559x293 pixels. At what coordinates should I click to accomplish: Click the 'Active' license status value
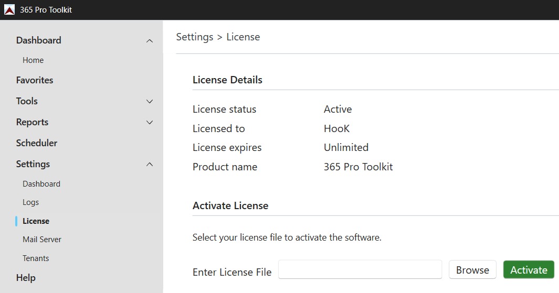pyautogui.click(x=337, y=110)
